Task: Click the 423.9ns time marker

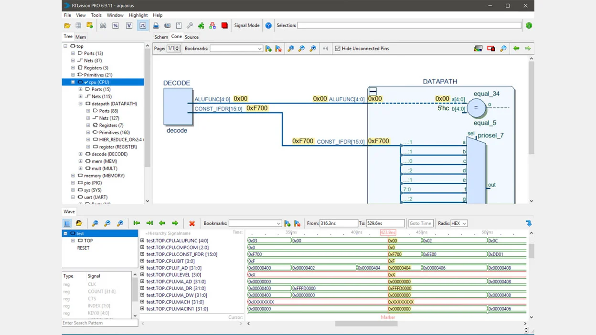Action: (388, 232)
